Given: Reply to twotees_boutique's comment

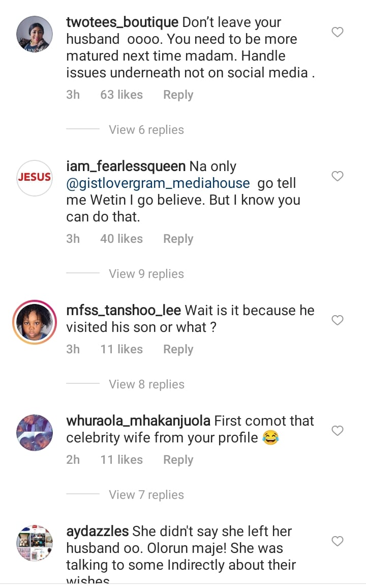Looking at the screenshot, I should click(x=178, y=95).
